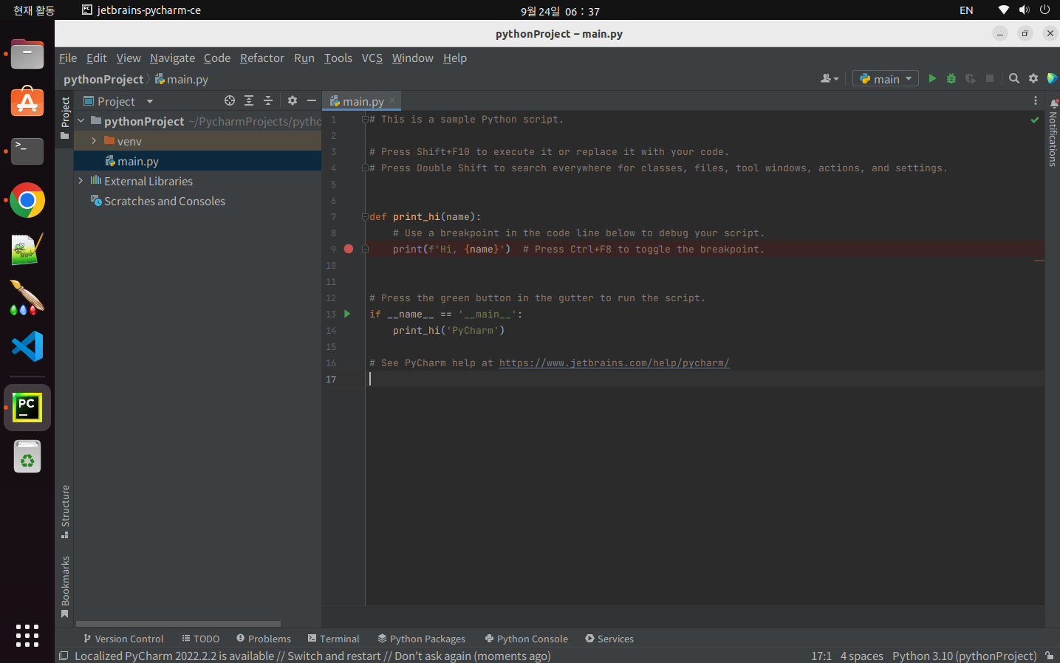Open the Window menu
The height and width of the screenshot is (663, 1060).
(413, 58)
